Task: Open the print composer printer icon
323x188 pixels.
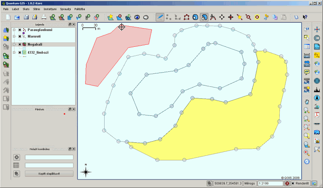Action: click(44, 17)
